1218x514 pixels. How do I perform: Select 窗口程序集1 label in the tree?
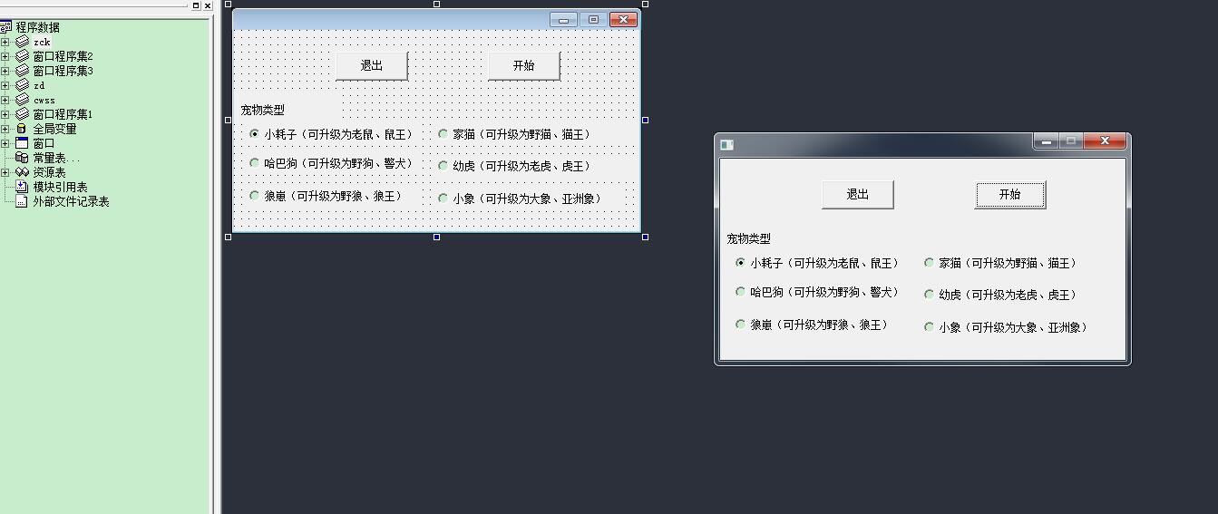63,114
